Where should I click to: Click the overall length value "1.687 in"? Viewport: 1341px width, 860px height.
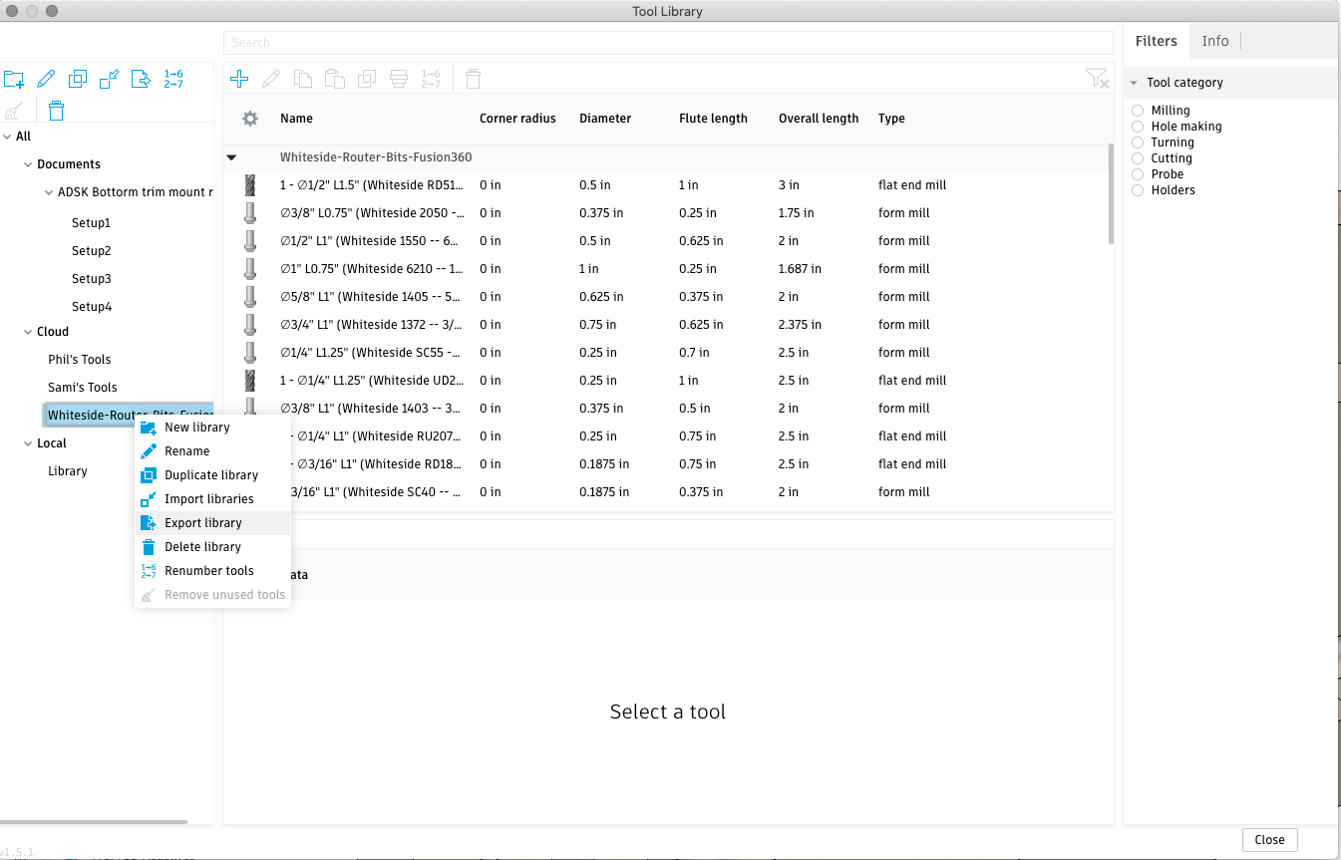point(800,269)
